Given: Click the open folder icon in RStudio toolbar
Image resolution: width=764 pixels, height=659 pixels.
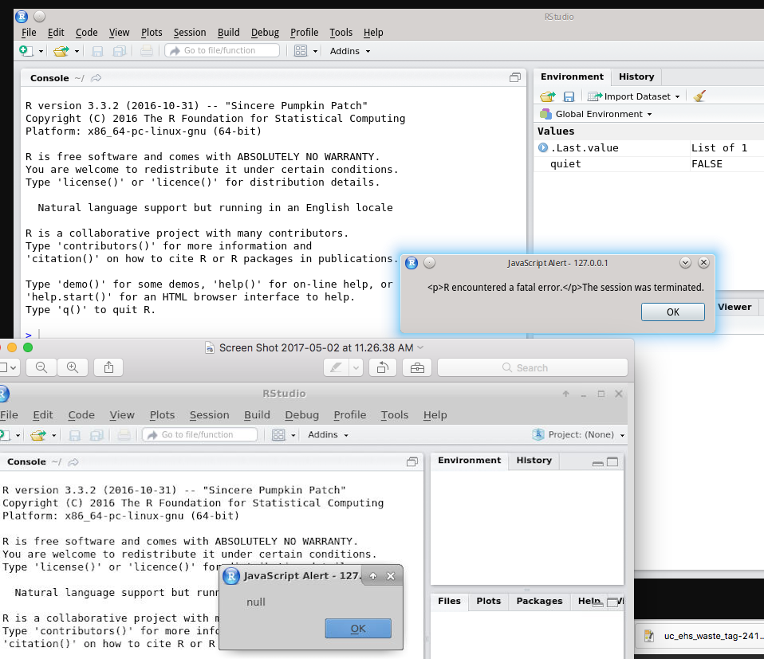Looking at the screenshot, I should point(61,51).
